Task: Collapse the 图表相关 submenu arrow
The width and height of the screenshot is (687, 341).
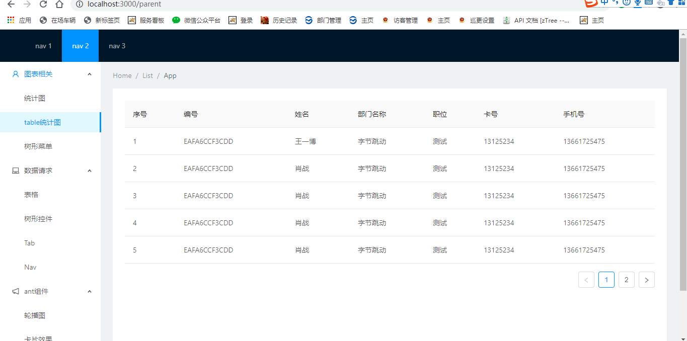Action: click(x=90, y=74)
